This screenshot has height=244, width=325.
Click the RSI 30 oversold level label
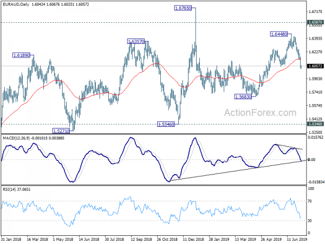click(310, 221)
